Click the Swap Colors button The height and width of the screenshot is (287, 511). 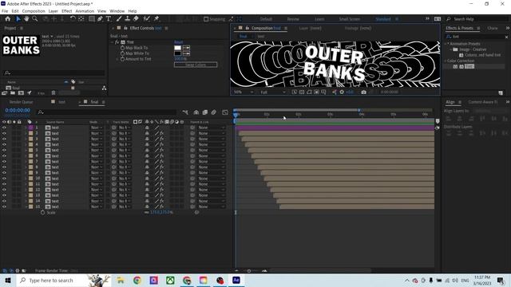[x=196, y=65]
